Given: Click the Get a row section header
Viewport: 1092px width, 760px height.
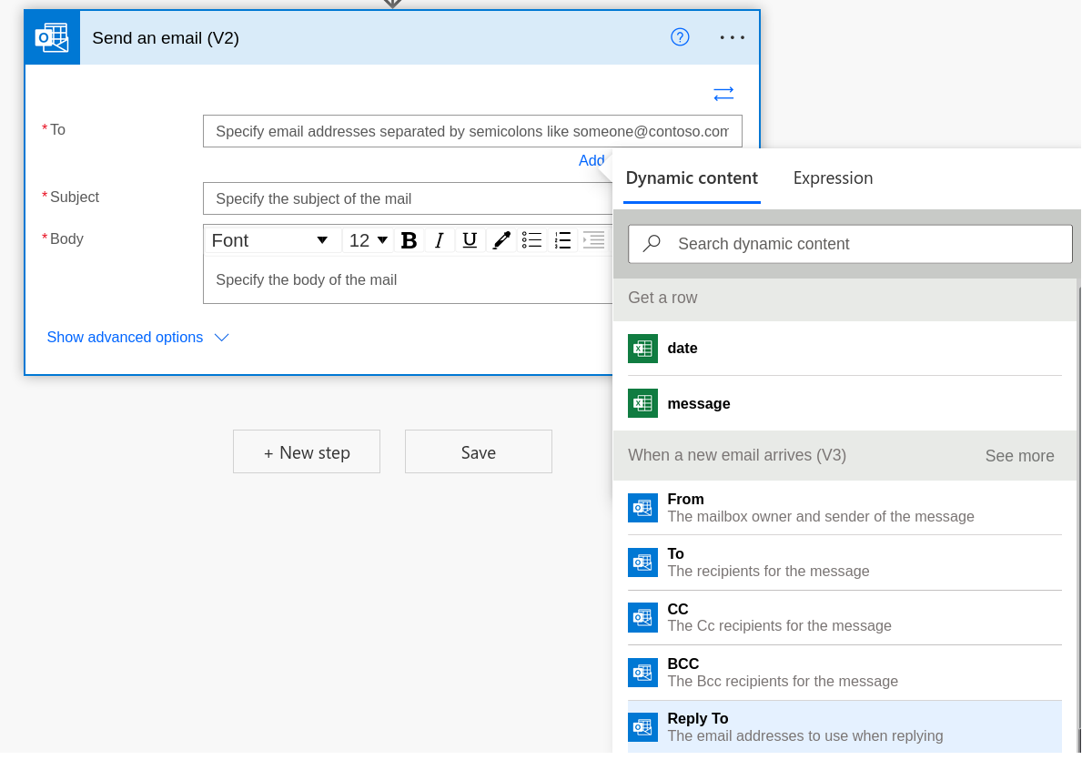Looking at the screenshot, I should (844, 299).
